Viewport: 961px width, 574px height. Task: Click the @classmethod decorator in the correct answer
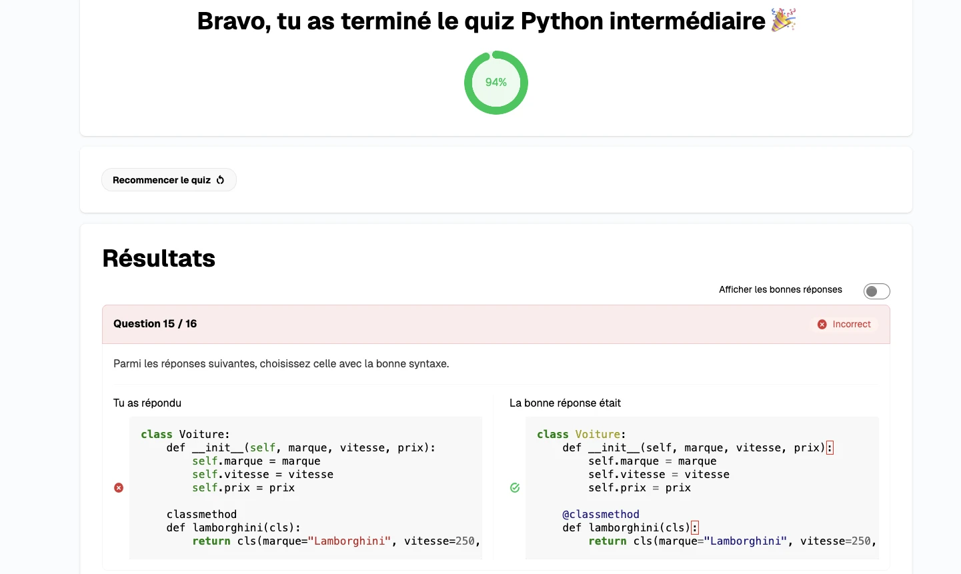[600, 515]
